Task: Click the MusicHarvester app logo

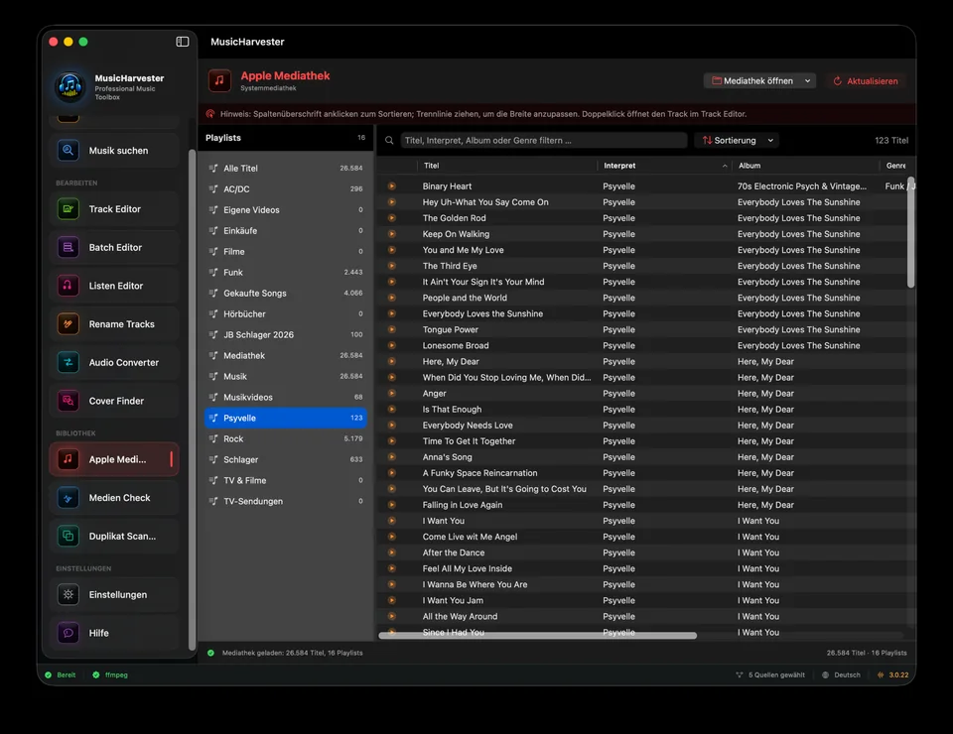Action: point(69,86)
